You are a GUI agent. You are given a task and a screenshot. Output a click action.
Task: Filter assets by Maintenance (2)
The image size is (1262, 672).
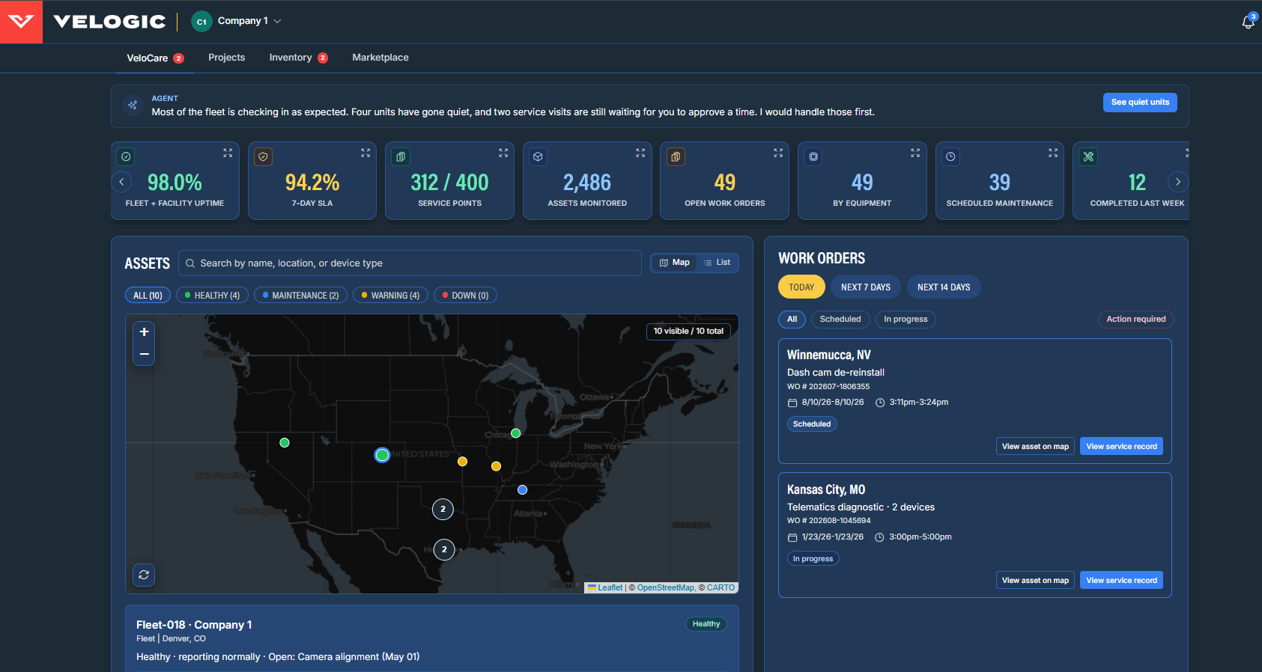click(300, 296)
